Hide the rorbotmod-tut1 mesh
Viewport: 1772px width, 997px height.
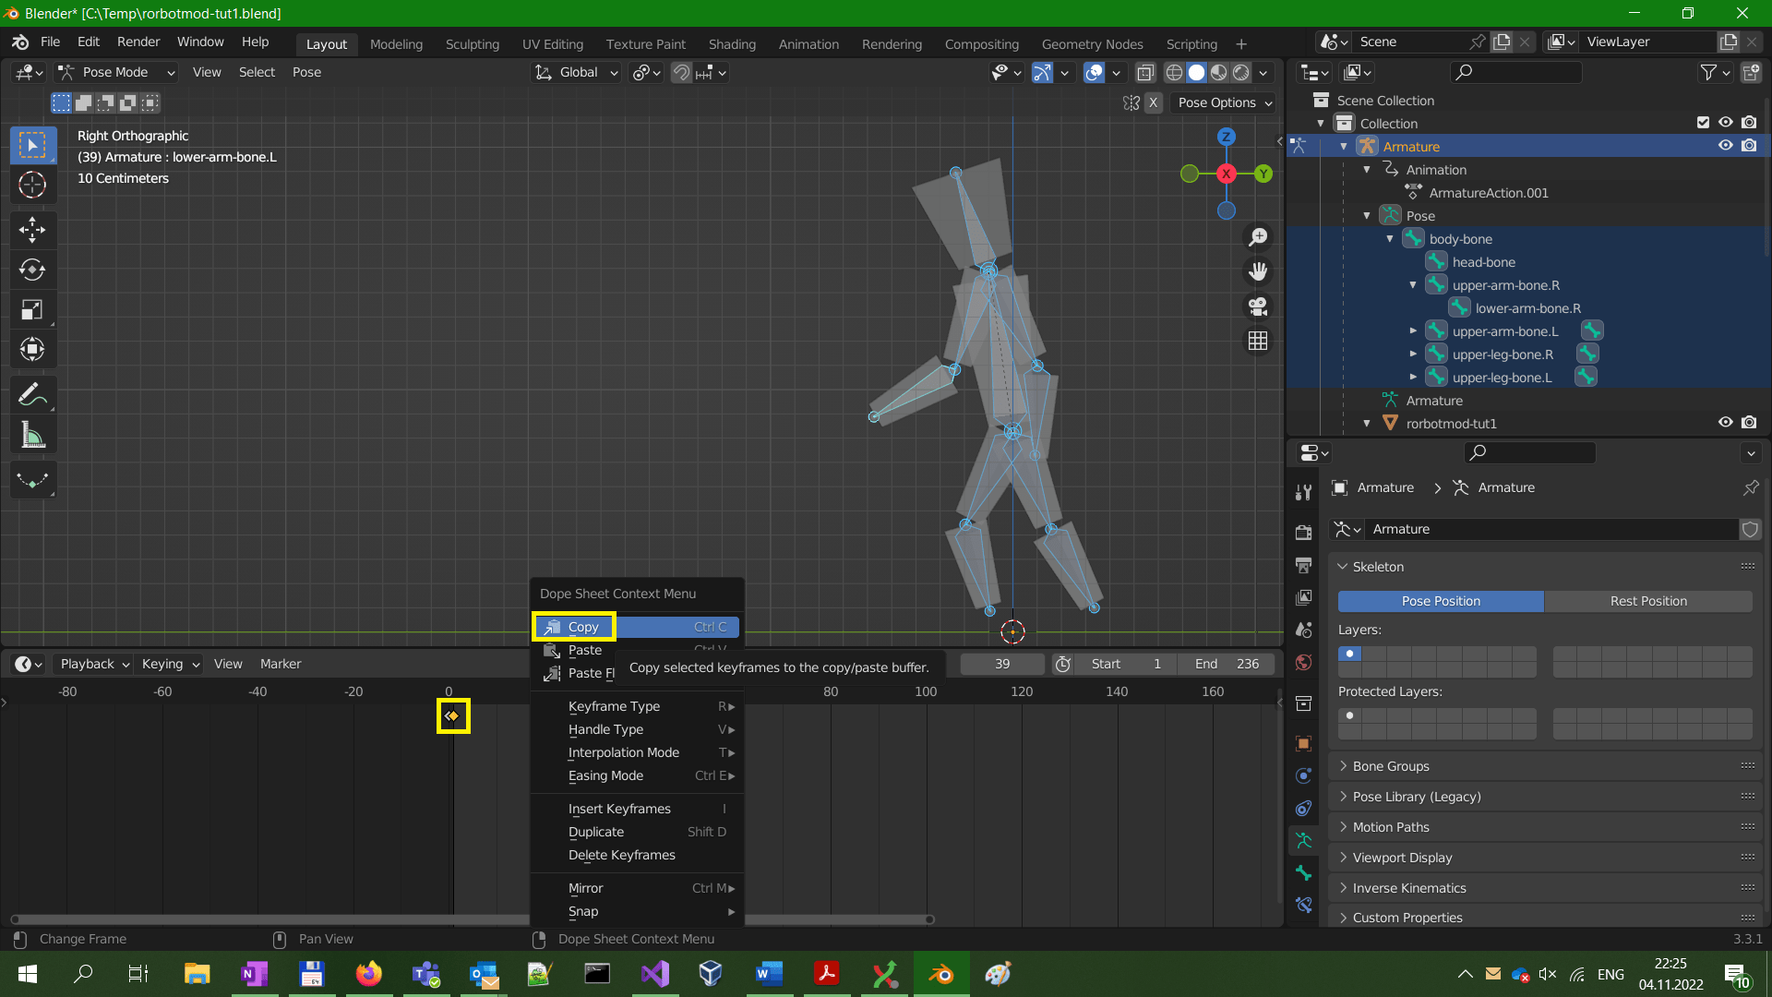click(x=1725, y=423)
